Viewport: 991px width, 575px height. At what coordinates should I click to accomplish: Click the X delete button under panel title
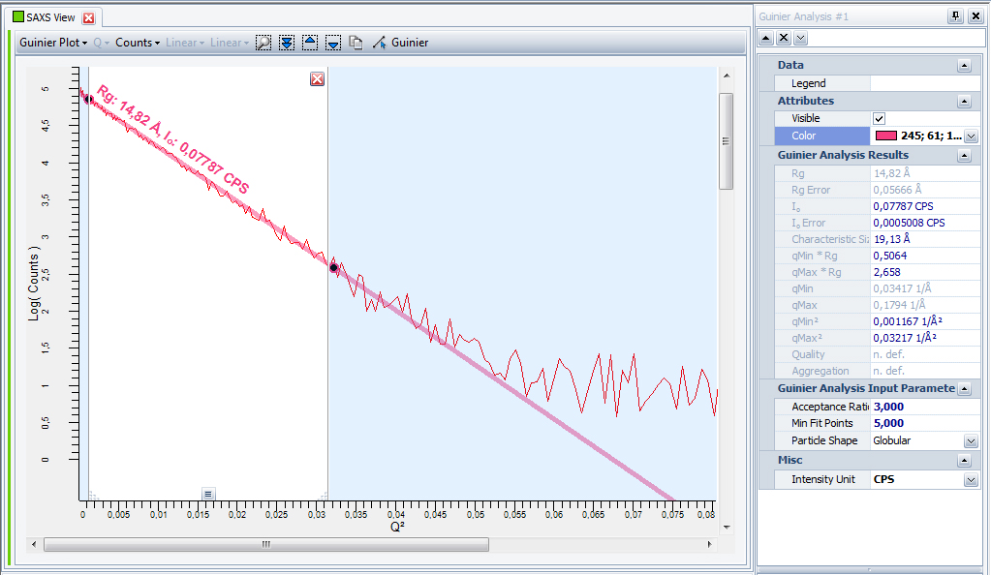click(x=783, y=38)
